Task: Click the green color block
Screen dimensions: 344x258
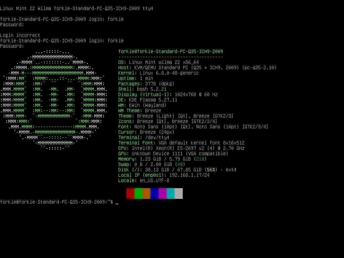Action: coord(138,193)
